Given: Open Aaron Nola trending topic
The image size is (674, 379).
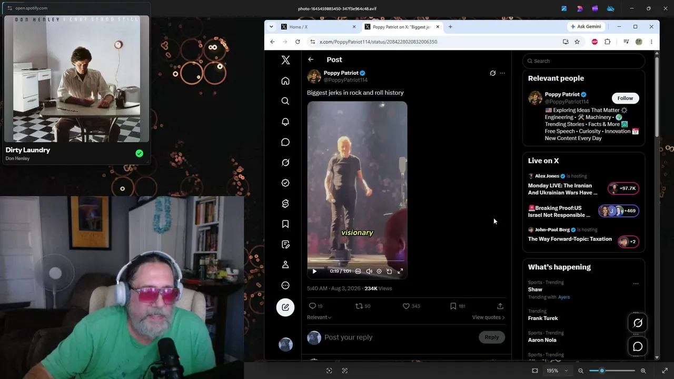Looking at the screenshot, I should point(542,340).
